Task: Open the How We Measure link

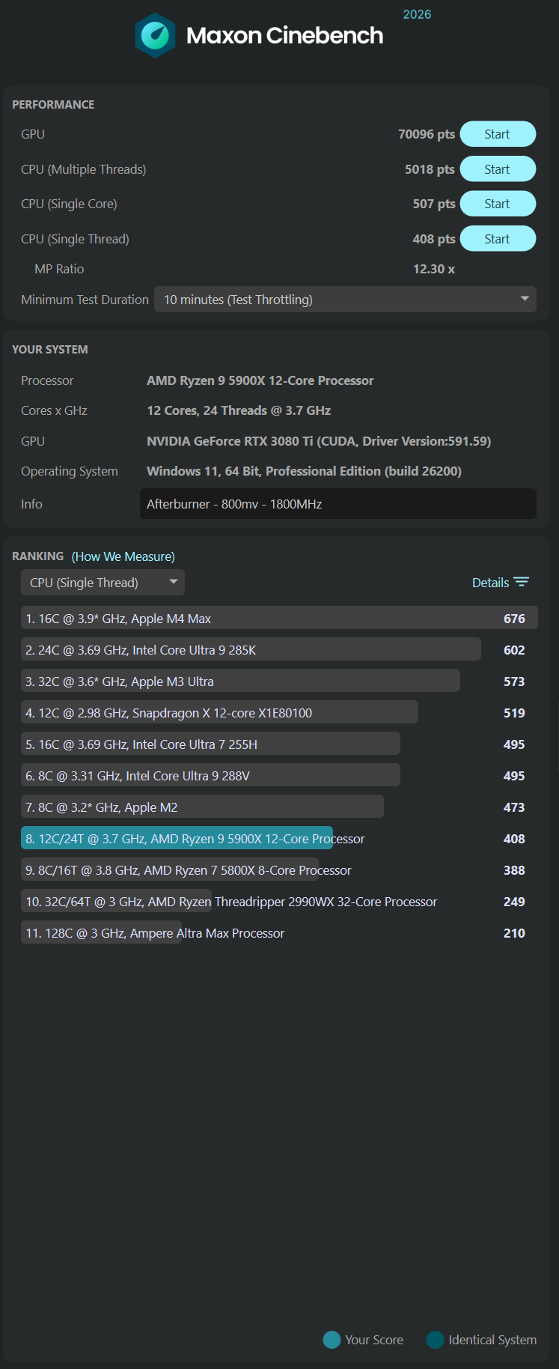Action: click(123, 556)
